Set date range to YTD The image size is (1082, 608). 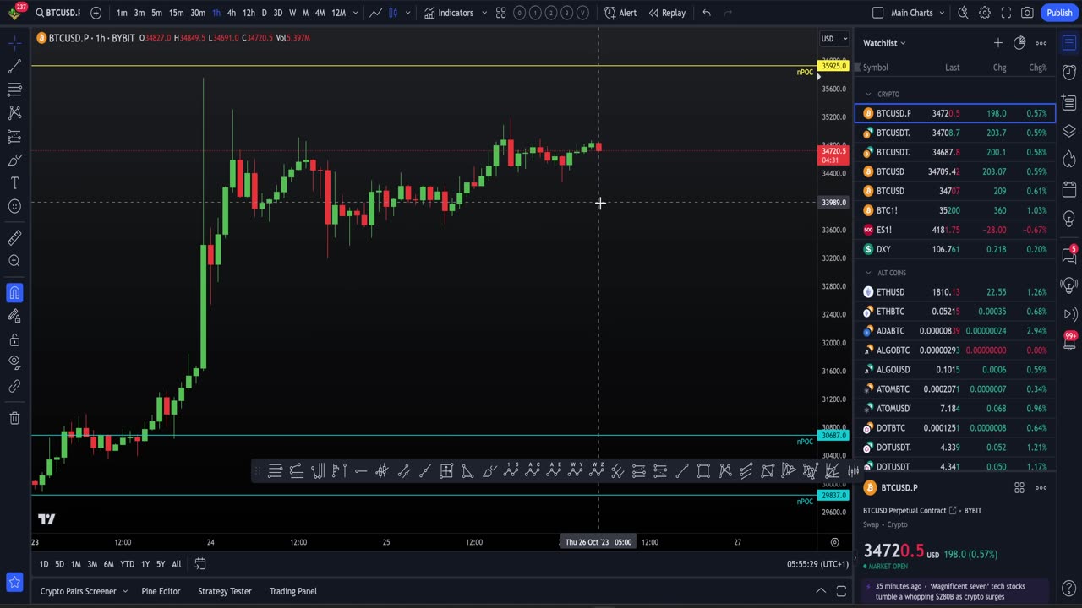coord(127,564)
